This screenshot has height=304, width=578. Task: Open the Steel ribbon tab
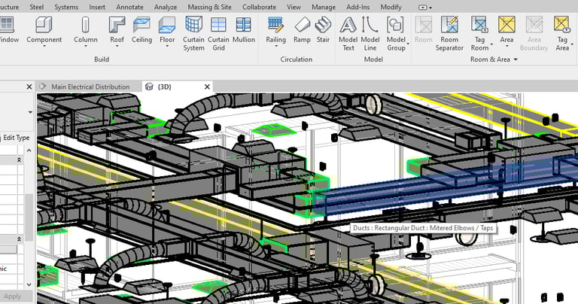tap(36, 7)
